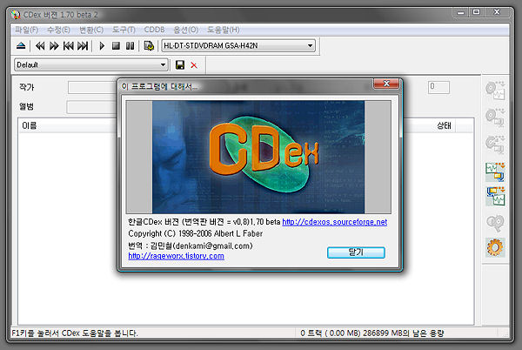This screenshot has width=522, height=350.
Task: Open the 도구(T) menu
Action: [124, 30]
